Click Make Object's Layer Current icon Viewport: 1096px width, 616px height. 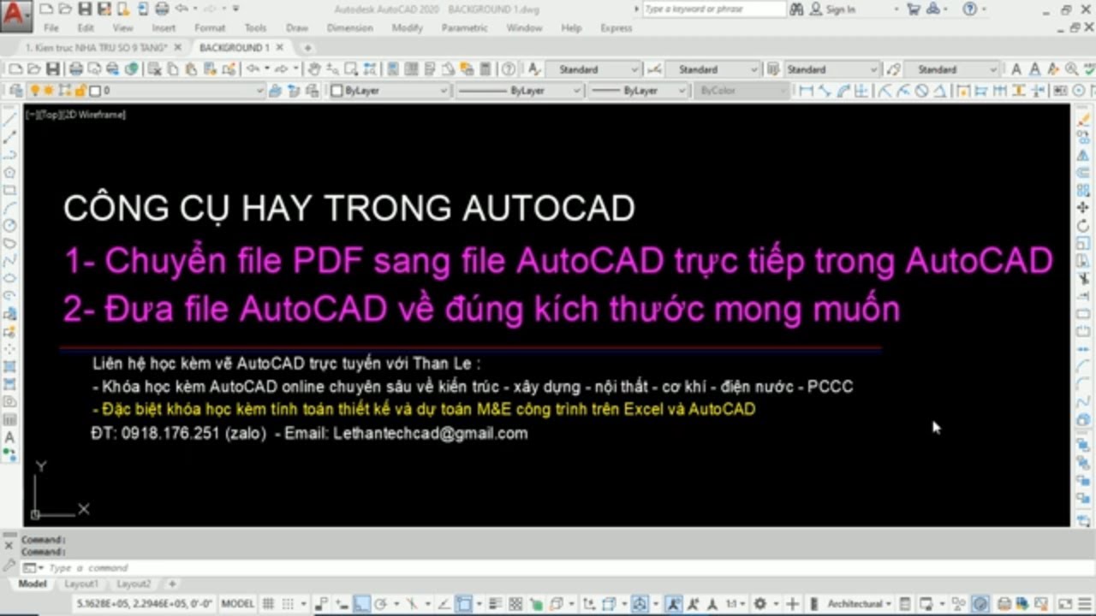275,91
